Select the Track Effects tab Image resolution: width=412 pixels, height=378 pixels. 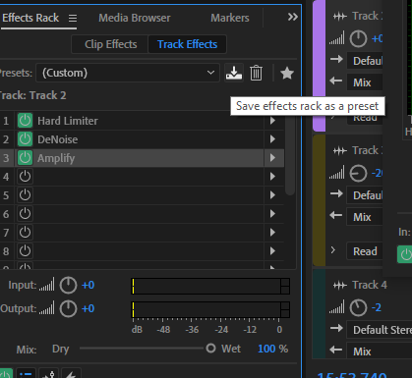pyautogui.click(x=187, y=44)
